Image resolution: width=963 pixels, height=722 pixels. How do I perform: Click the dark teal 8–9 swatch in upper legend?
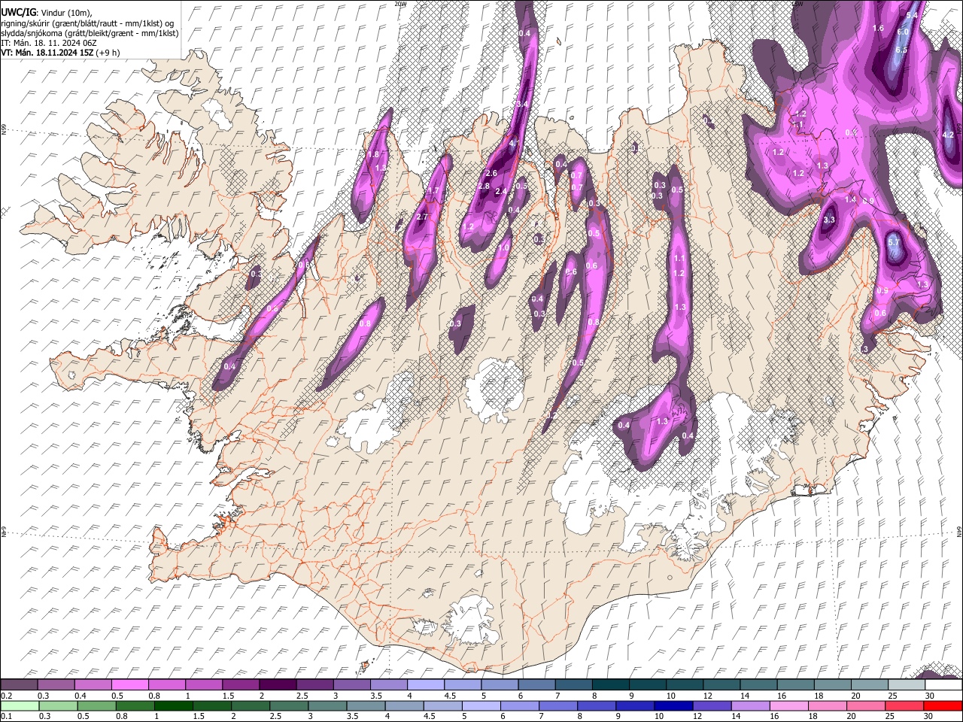pyautogui.click(x=611, y=685)
